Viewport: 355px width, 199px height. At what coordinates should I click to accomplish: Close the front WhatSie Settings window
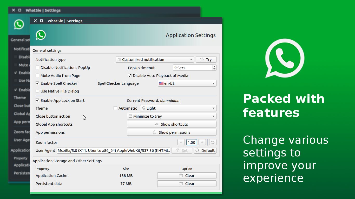point(35,21)
